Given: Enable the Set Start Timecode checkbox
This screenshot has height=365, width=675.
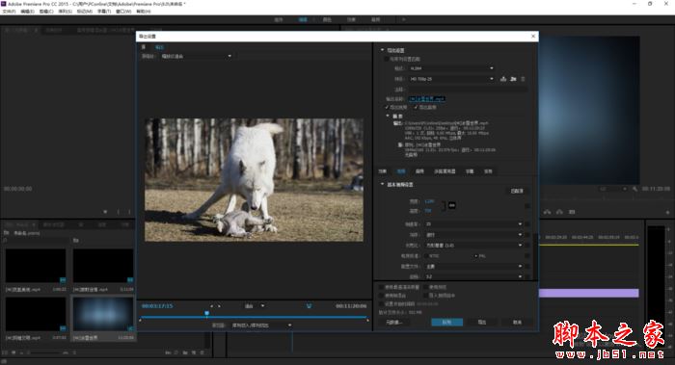Looking at the screenshot, I should click(381, 303).
